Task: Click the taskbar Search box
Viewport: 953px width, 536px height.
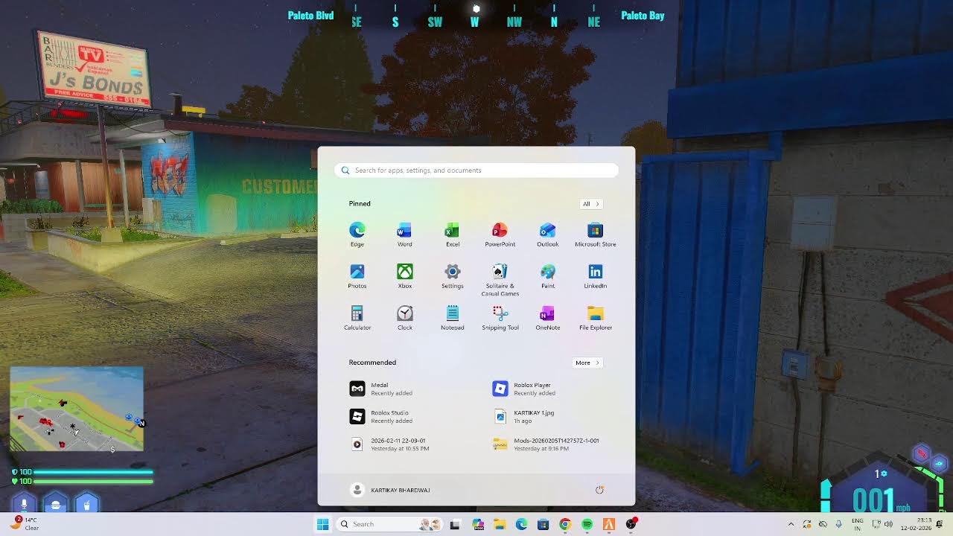Action: tap(388, 524)
